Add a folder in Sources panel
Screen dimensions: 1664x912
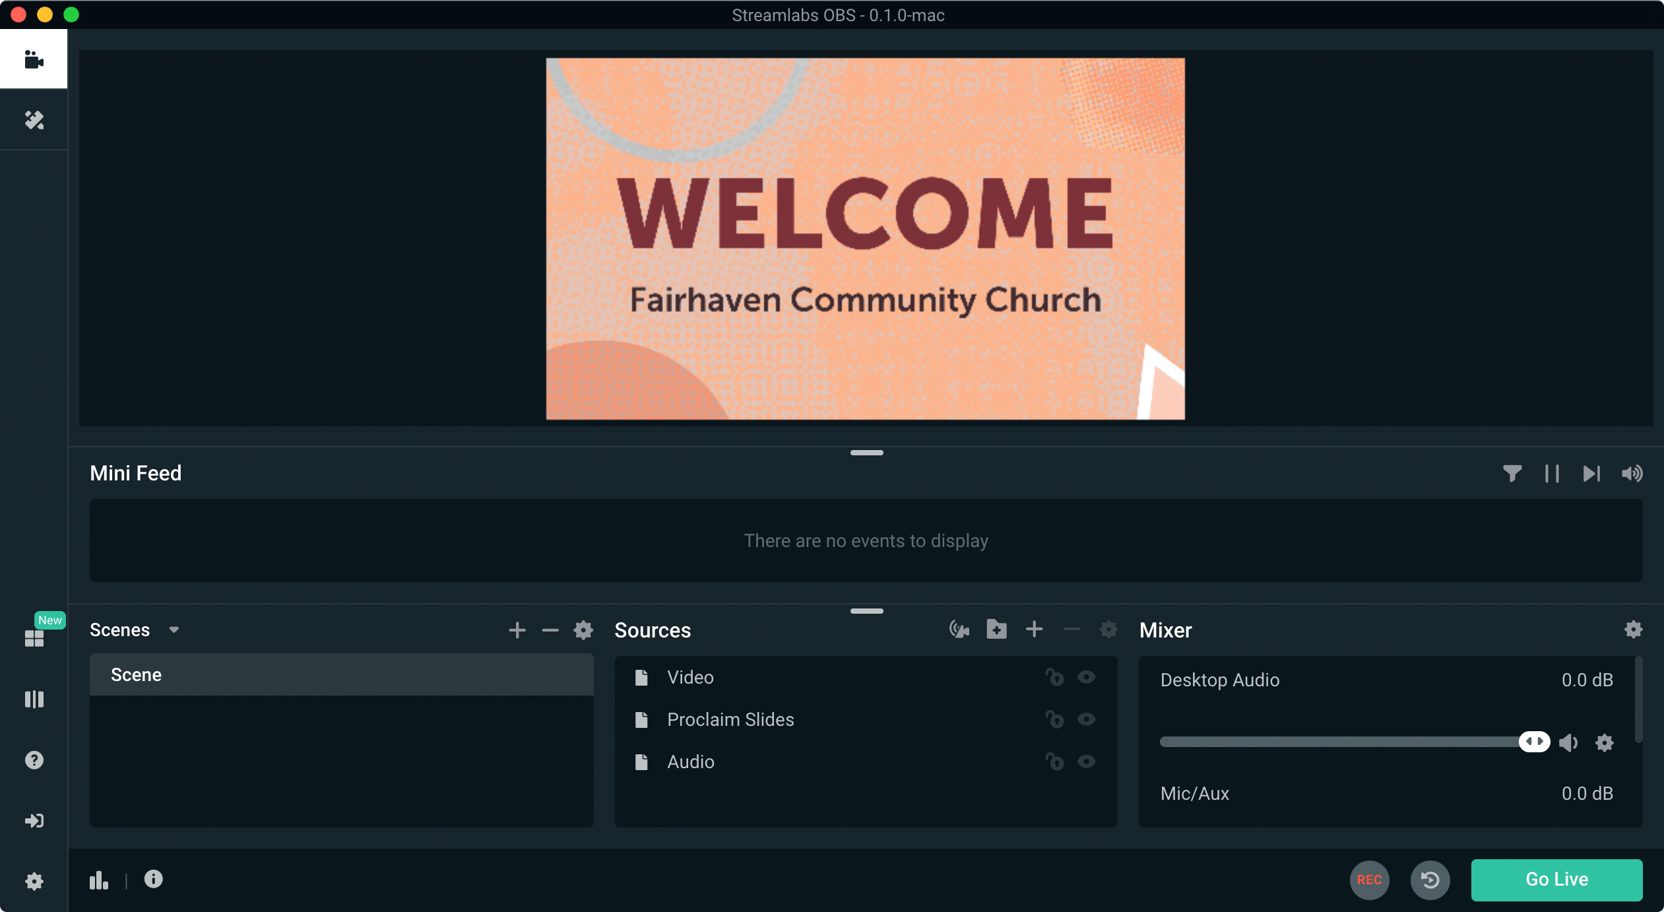click(x=996, y=630)
